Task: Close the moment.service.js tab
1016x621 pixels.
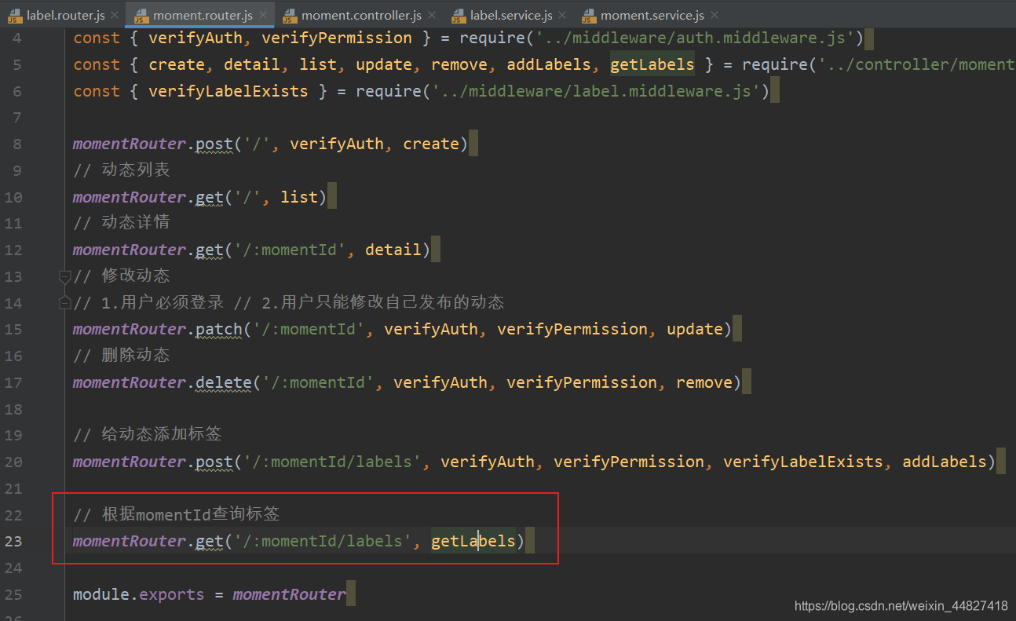Action: tap(714, 15)
